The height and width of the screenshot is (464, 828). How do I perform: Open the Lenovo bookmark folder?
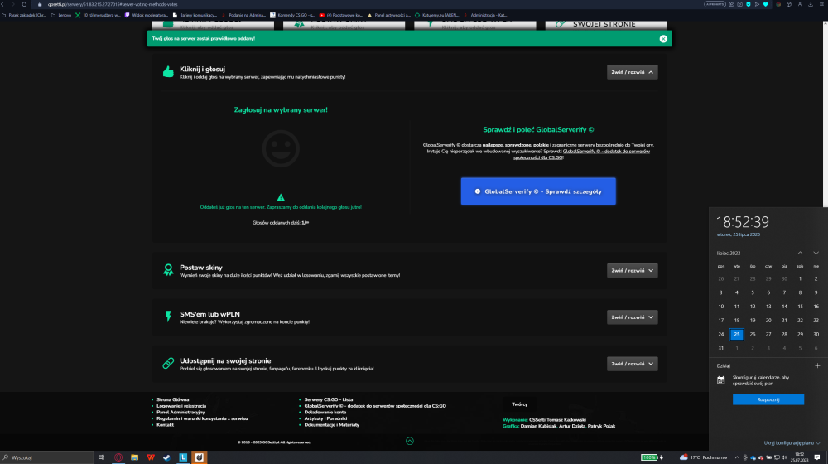(60, 15)
